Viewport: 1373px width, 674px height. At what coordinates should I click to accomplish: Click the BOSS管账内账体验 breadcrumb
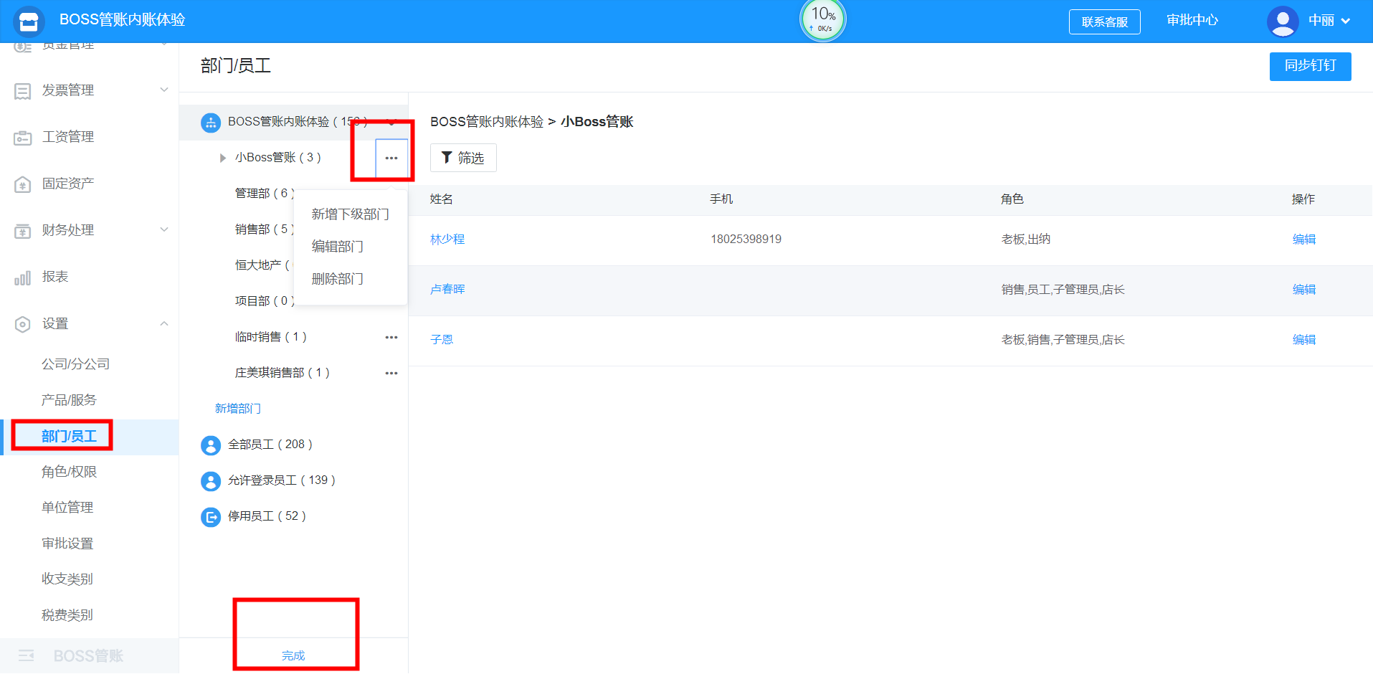click(487, 122)
